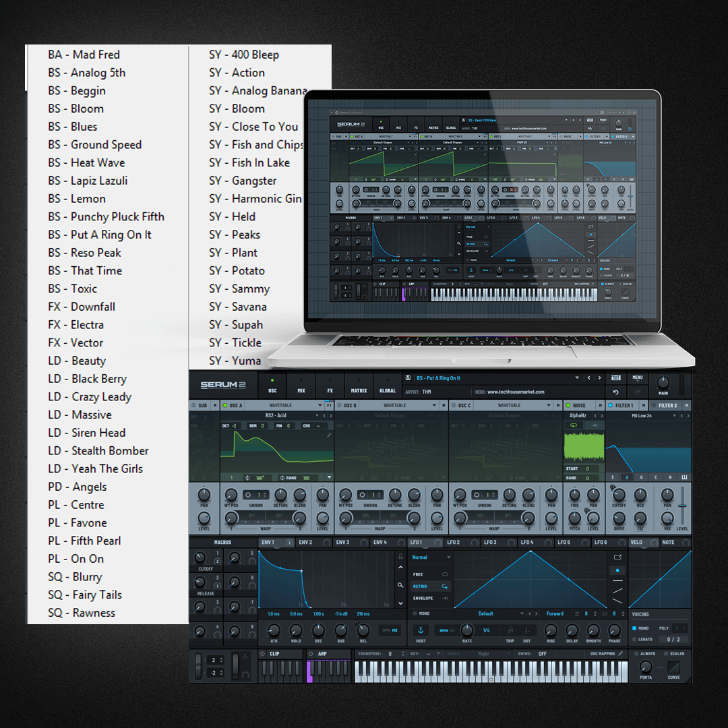
Task: Open the MENU dropdown
Action: [638, 377]
